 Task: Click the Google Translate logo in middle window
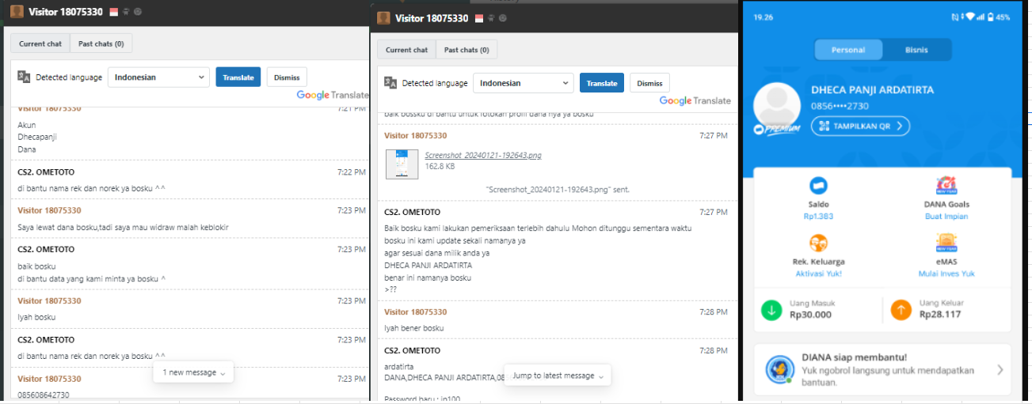[x=695, y=100]
